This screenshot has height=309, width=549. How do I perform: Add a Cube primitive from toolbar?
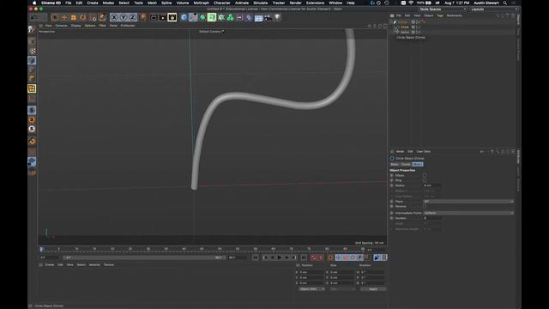click(184, 17)
